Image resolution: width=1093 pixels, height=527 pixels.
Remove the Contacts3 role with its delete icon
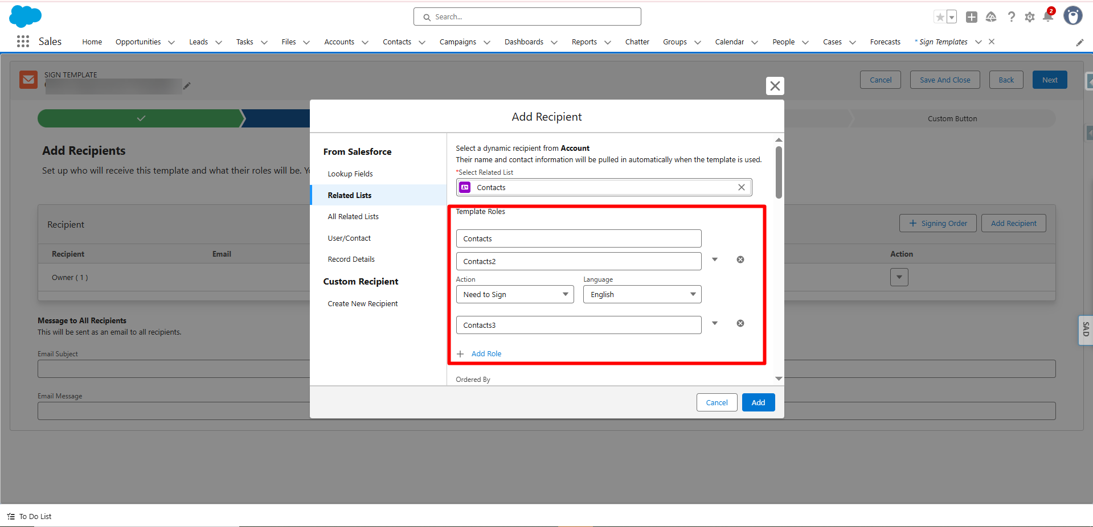[740, 323]
